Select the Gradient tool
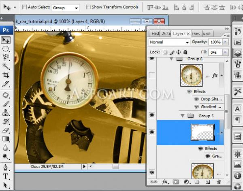243x191 pixels. 6,139
